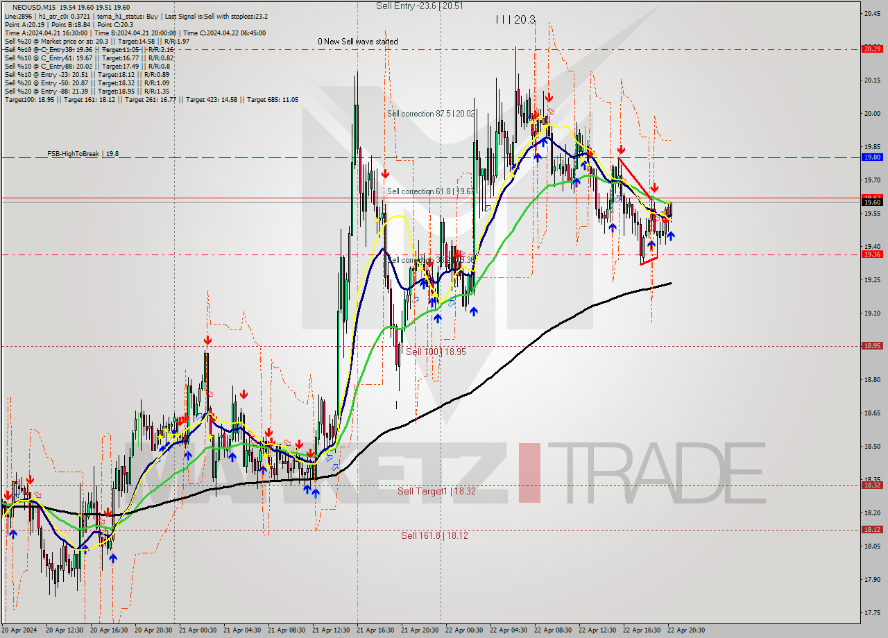Viewport: 888px width, 638px height.
Task: Select 'Sell %20 @ Market price' info line
Action: tap(97, 41)
